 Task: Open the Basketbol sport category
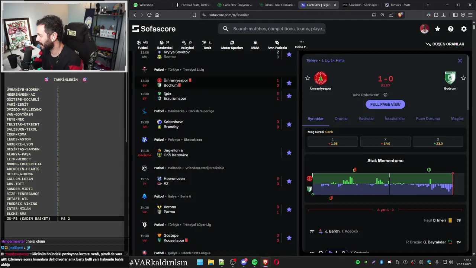pos(165,45)
